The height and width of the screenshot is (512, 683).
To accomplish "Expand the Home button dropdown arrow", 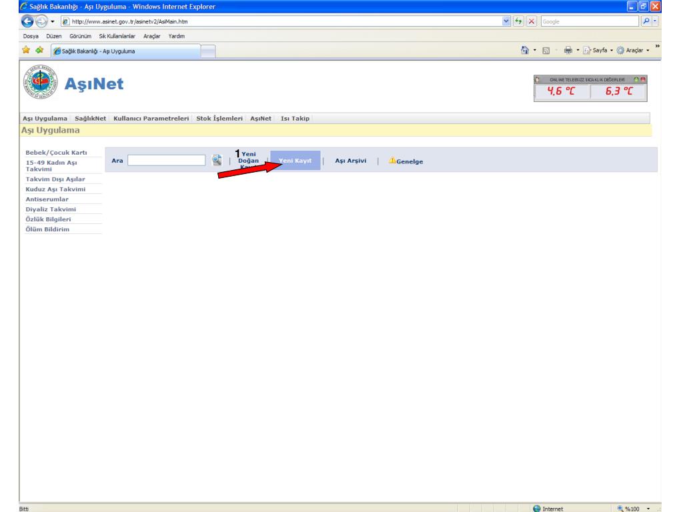I will [534, 51].
